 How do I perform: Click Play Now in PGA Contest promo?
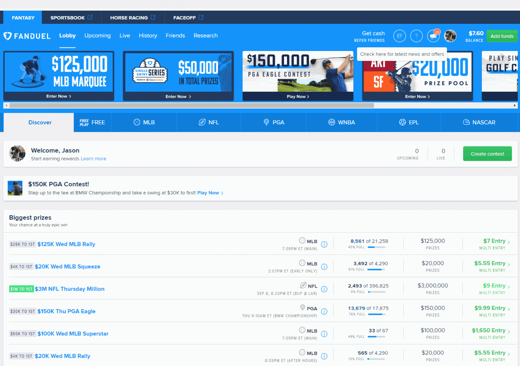point(210,193)
